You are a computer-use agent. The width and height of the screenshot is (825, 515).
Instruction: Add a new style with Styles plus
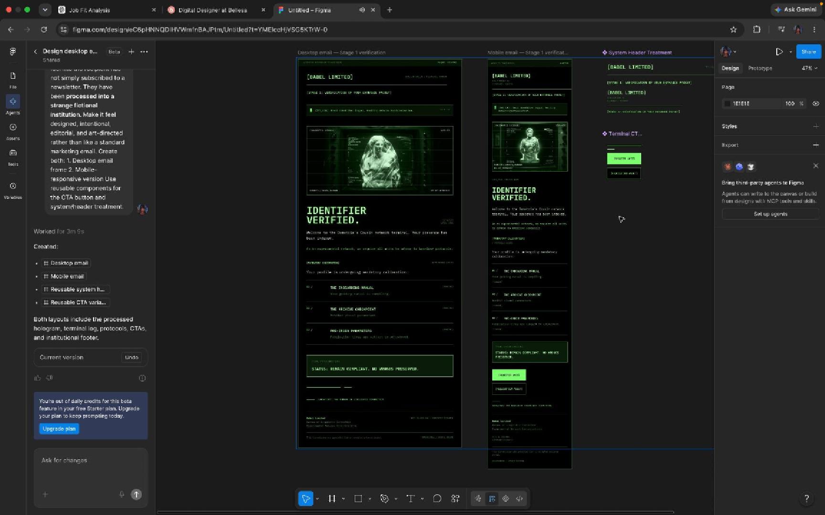816,126
